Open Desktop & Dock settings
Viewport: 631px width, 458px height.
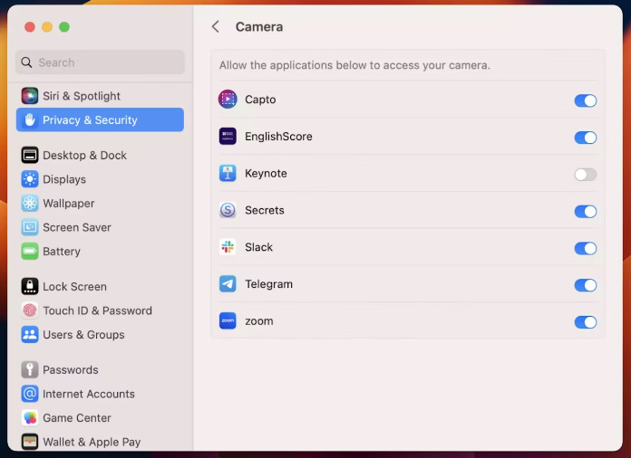tap(100, 155)
